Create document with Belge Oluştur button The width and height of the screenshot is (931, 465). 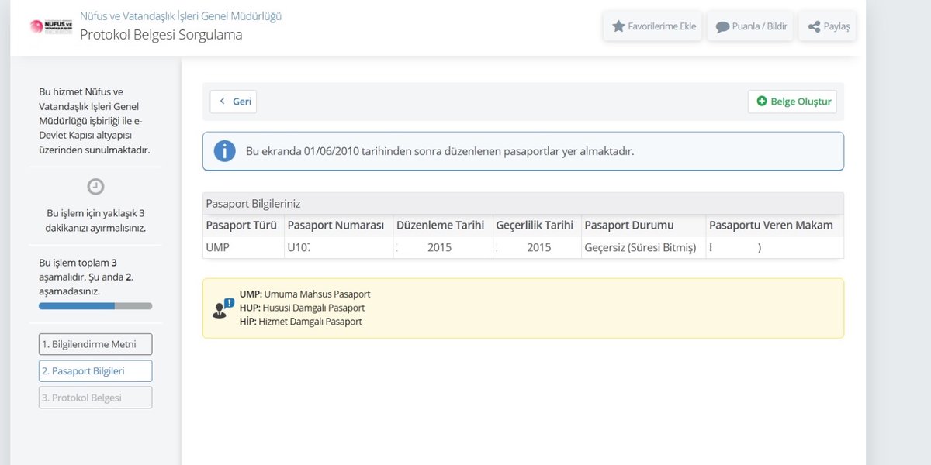793,102
